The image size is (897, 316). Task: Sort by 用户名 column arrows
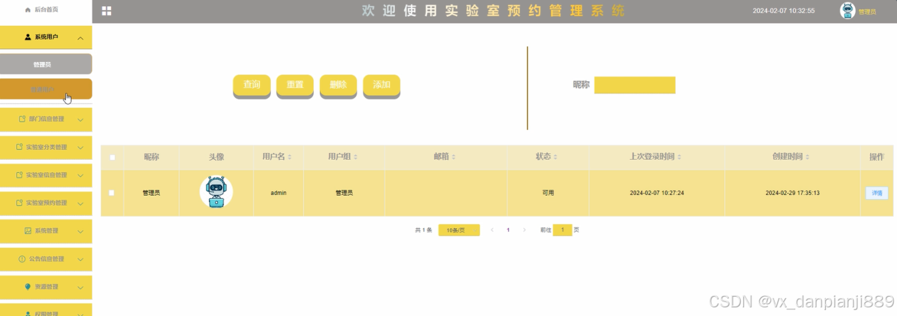289,157
